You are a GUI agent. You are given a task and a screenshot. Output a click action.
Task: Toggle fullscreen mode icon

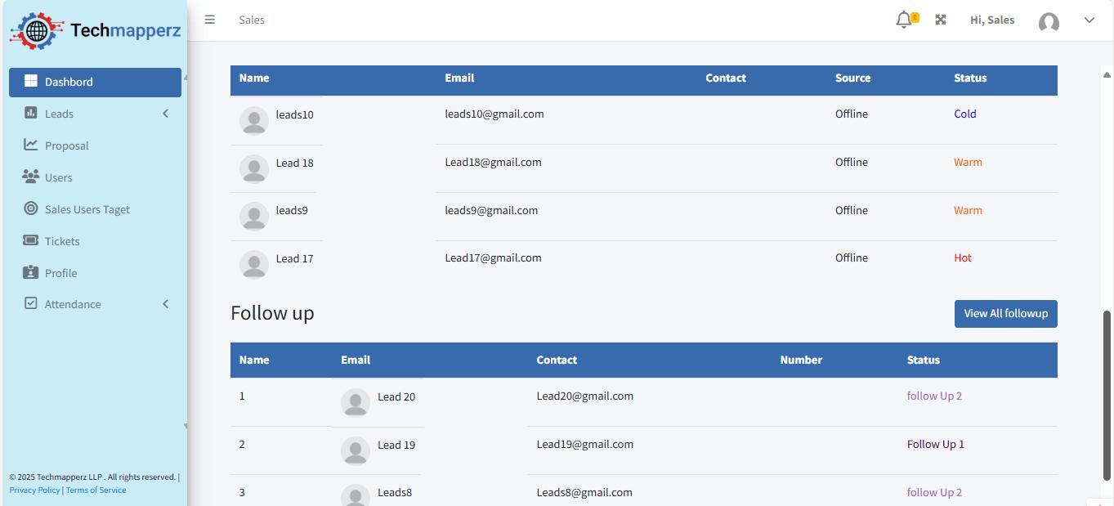pyautogui.click(x=941, y=20)
